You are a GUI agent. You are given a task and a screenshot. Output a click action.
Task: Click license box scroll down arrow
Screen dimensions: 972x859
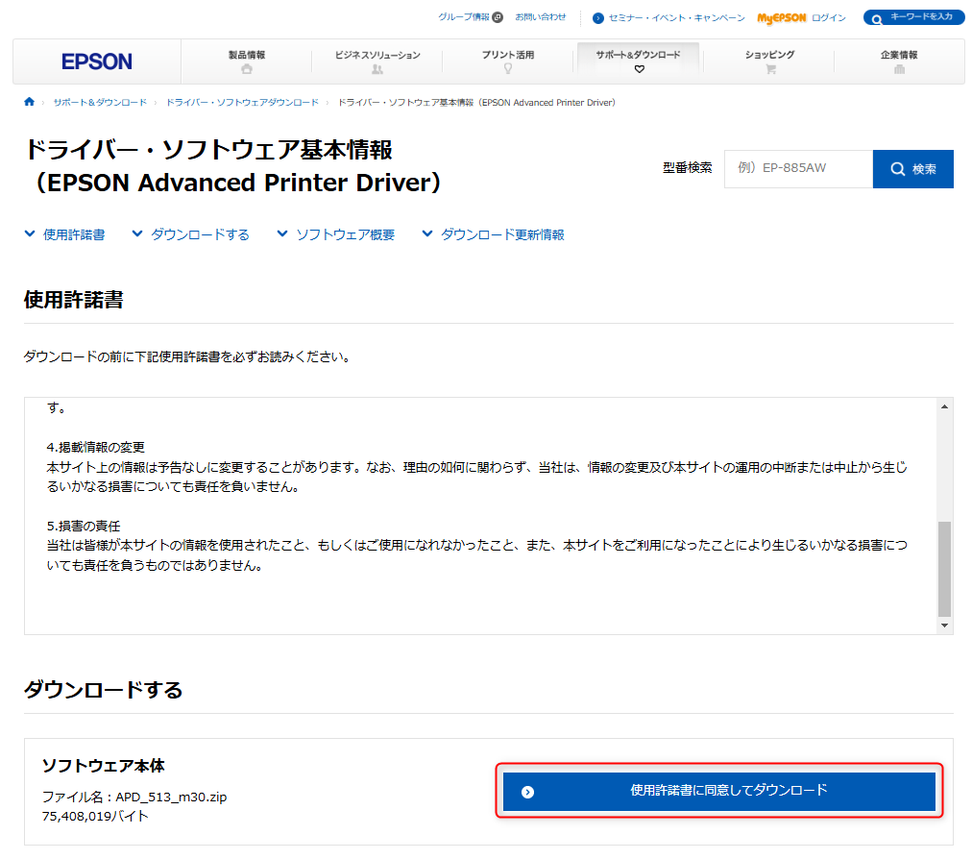click(x=945, y=626)
